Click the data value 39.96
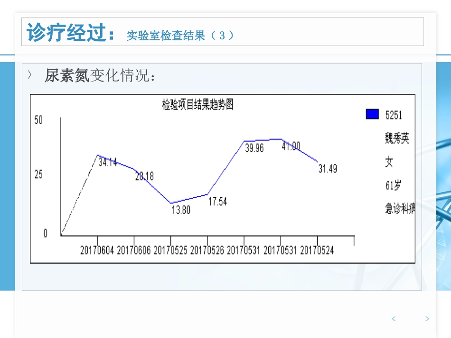Image resolution: width=451 pixels, height=338 pixels. pos(254,148)
